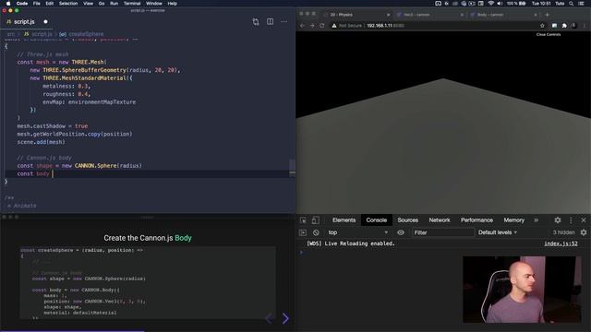Open the editor's more actions ellipsis
This screenshot has height=332, width=591.
pos(283,22)
